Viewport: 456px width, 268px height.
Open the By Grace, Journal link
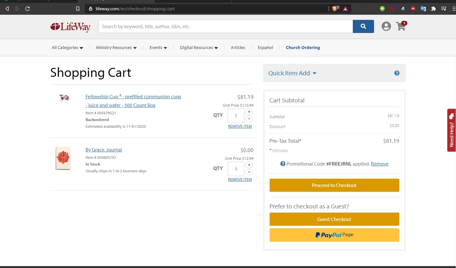coord(104,150)
